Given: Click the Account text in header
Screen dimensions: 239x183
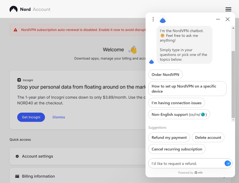Looking at the screenshot, I should point(42,10).
